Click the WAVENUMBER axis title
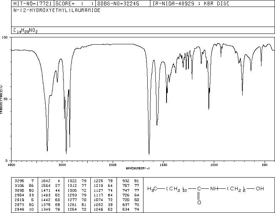The height and width of the screenshot is (213, 275). pyautogui.click(x=138, y=168)
